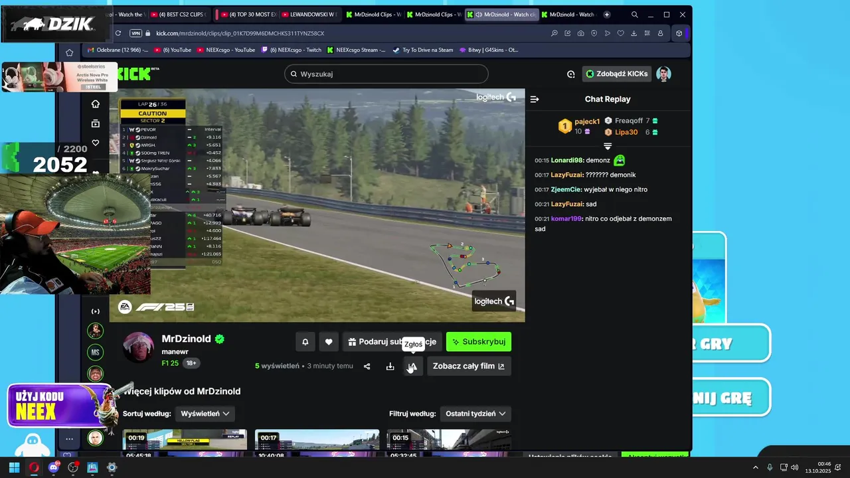850x478 pixels.
Task: Click the taskbar volume speaker icon
Action: pyautogui.click(x=795, y=467)
